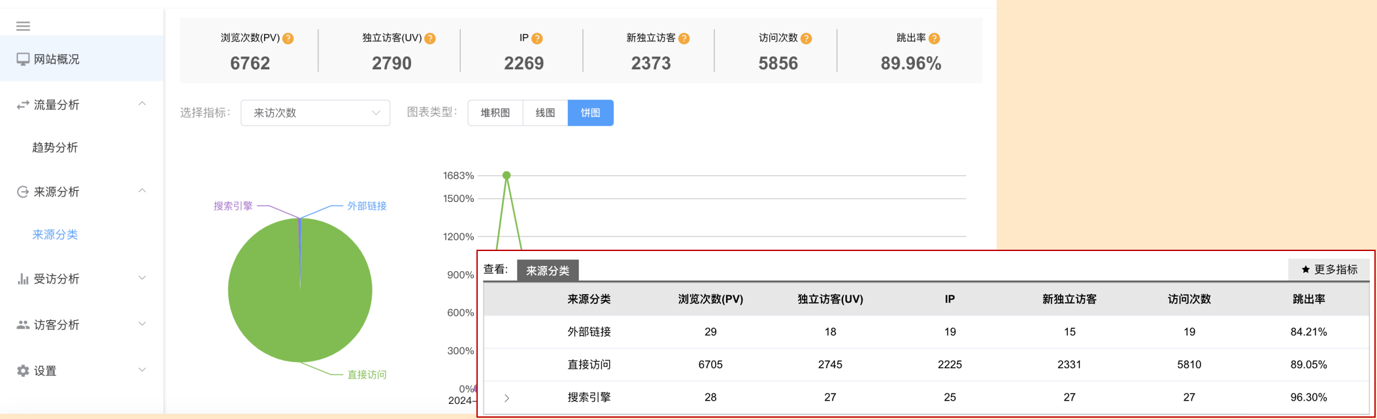Expand the 设置 menu chevron

[142, 369]
